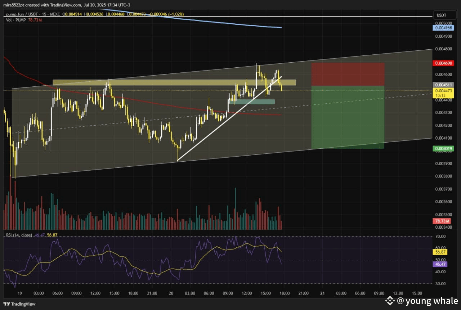This screenshot has height=310, width=461.
Task: Click the pump.fun / USDT symbol name
Action: coord(22,14)
